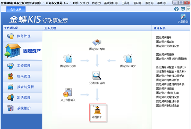This screenshot has width=191, height=129.
Task: Open the 文件 menu
Action: (x=84, y=3)
